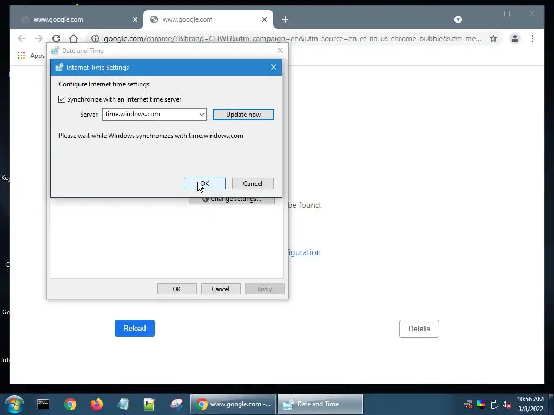This screenshot has width=554, height=415.
Task: Launch Command Prompt from the taskbar
Action: point(43,404)
